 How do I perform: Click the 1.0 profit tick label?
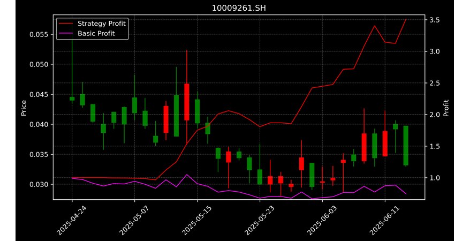click(434, 178)
